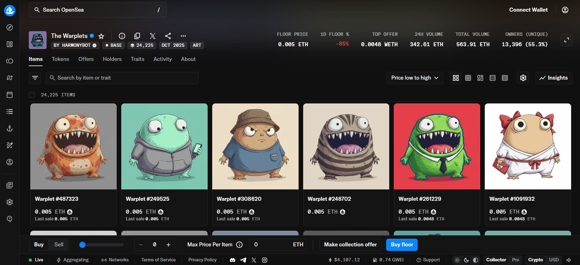This screenshot has width=580, height=265.
Task: Toggle currency display to USD
Action: click(x=554, y=260)
